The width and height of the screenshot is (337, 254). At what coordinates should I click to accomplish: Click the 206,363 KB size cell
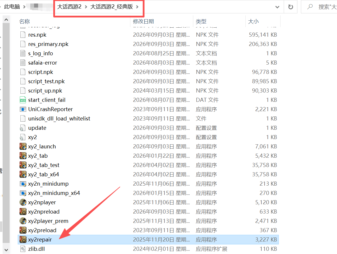(x=263, y=44)
